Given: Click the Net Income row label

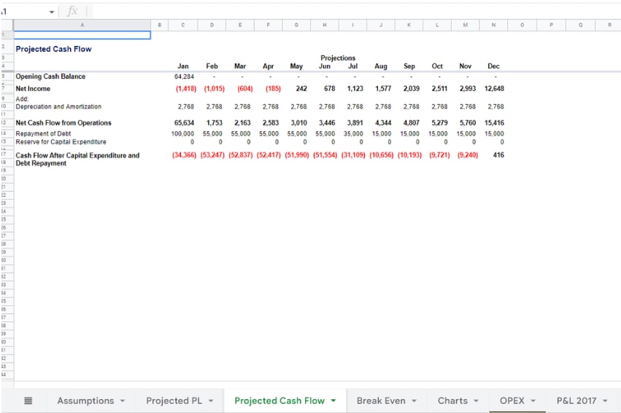Looking at the screenshot, I should tap(33, 89).
